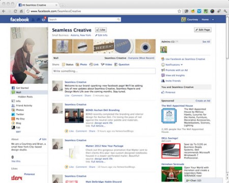Click the Write something text box
Image resolution: width=229 pixels, height=183 pixels.
click(104, 71)
